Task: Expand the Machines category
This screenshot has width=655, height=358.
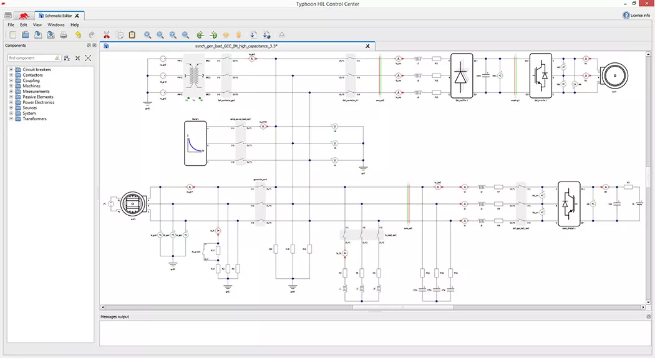Action: [x=11, y=85]
